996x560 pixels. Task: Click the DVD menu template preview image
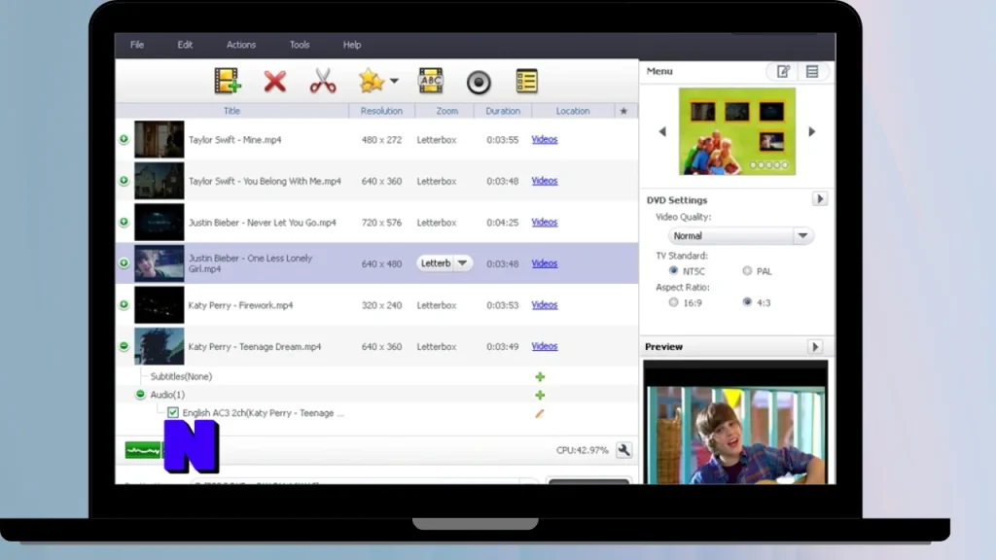(737, 131)
